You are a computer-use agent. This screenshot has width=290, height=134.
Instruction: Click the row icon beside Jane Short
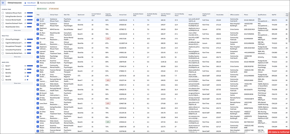pos(38,103)
